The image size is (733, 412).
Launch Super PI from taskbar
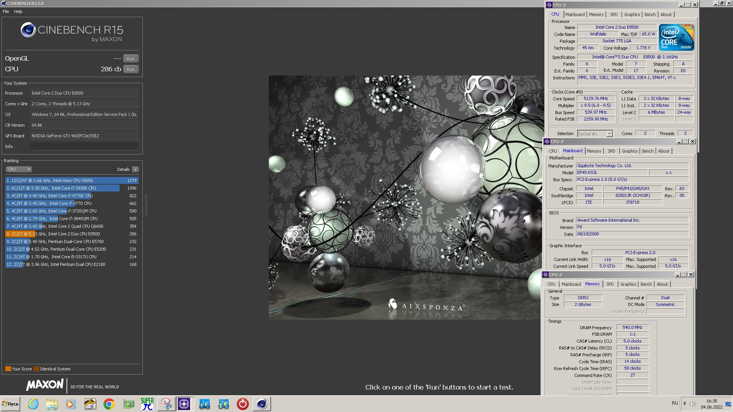tap(147, 404)
